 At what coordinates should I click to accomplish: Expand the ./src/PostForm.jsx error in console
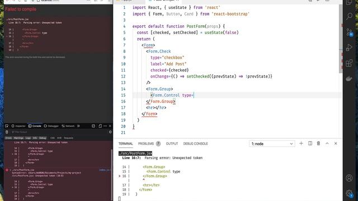coord(10,170)
